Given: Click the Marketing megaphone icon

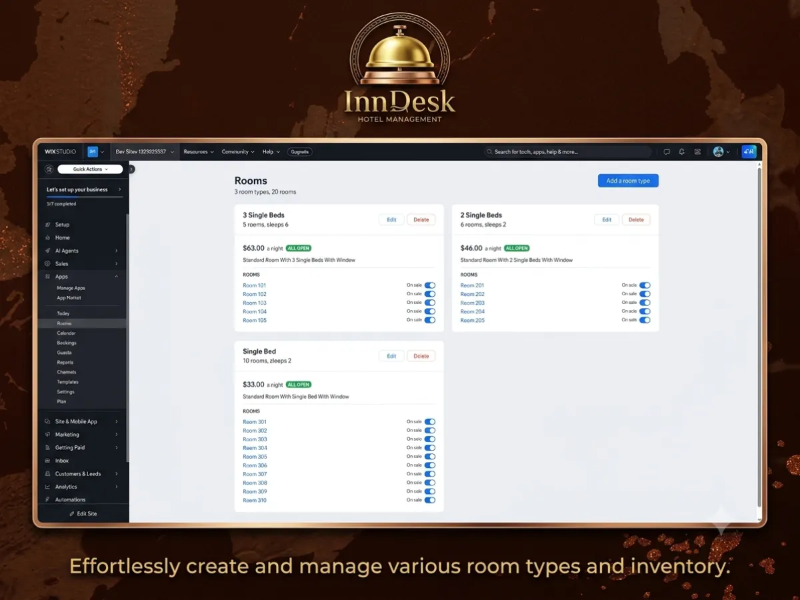Looking at the screenshot, I should point(47,435).
